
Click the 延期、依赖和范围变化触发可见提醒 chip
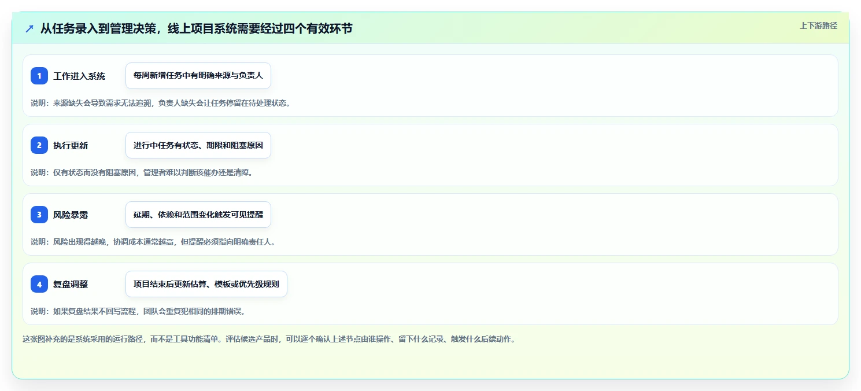[x=198, y=215]
